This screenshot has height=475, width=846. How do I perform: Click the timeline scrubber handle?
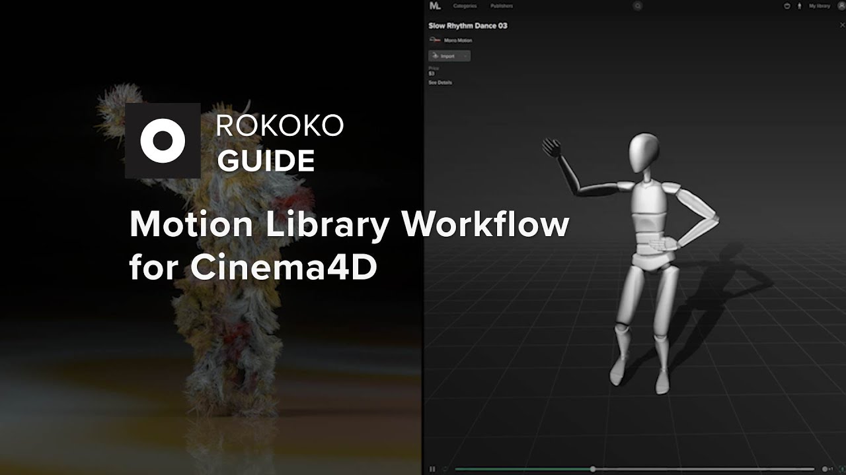593,469
